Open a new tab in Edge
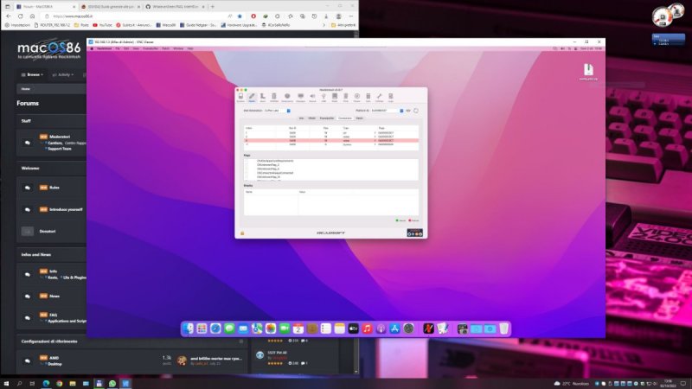Viewport: 692px width, 389px height. click(x=212, y=7)
